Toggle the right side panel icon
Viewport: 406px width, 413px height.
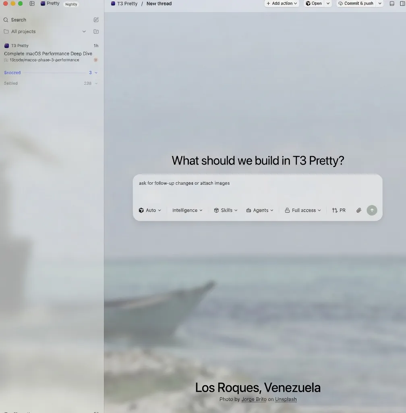(x=402, y=3)
